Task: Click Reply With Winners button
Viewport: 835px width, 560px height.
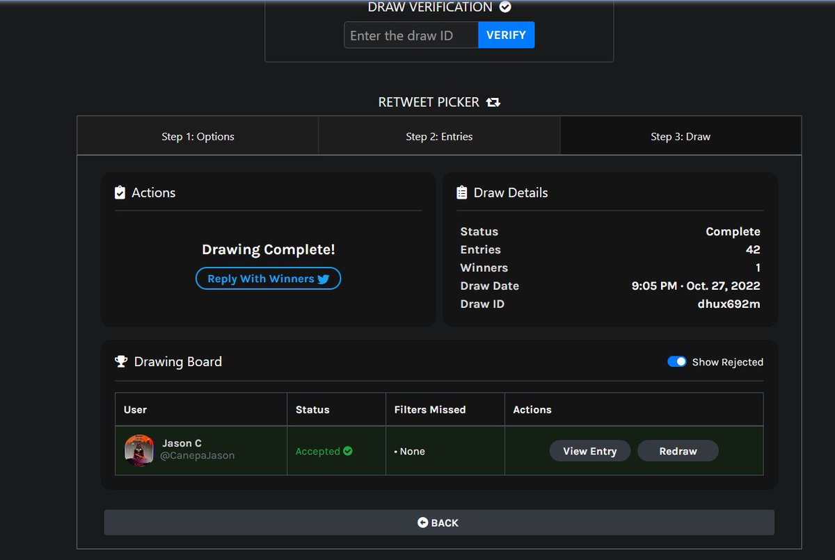Action: (x=268, y=279)
